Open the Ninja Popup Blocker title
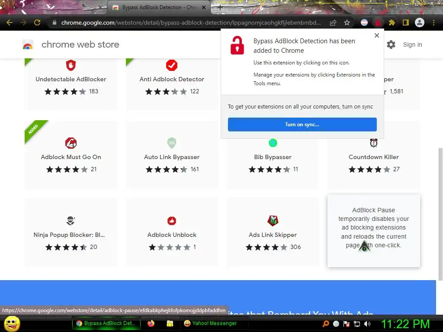443x332 pixels. click(x=69, y=235)
